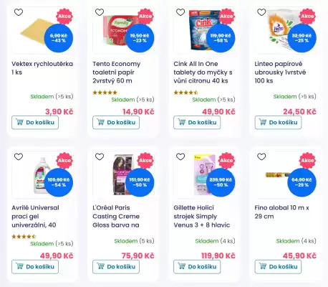
Task: Add Tento Economy toilet paper to cart
Action: click(116, 123)
